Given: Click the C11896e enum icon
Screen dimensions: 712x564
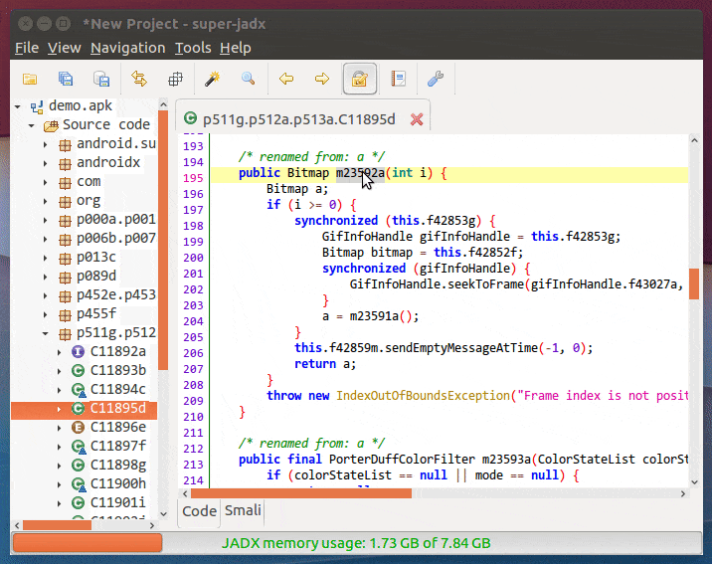Looking at the screenshot, I should [79, 428].
